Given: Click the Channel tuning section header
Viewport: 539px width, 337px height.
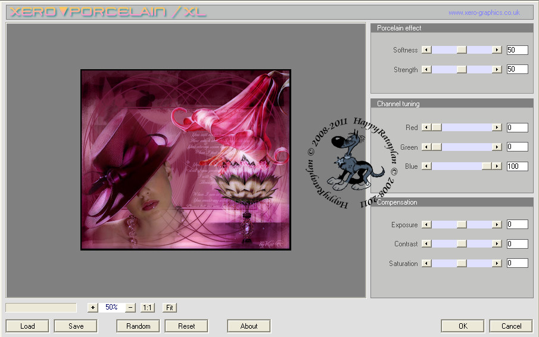Looking at the screenshot, I should [451, 104].
